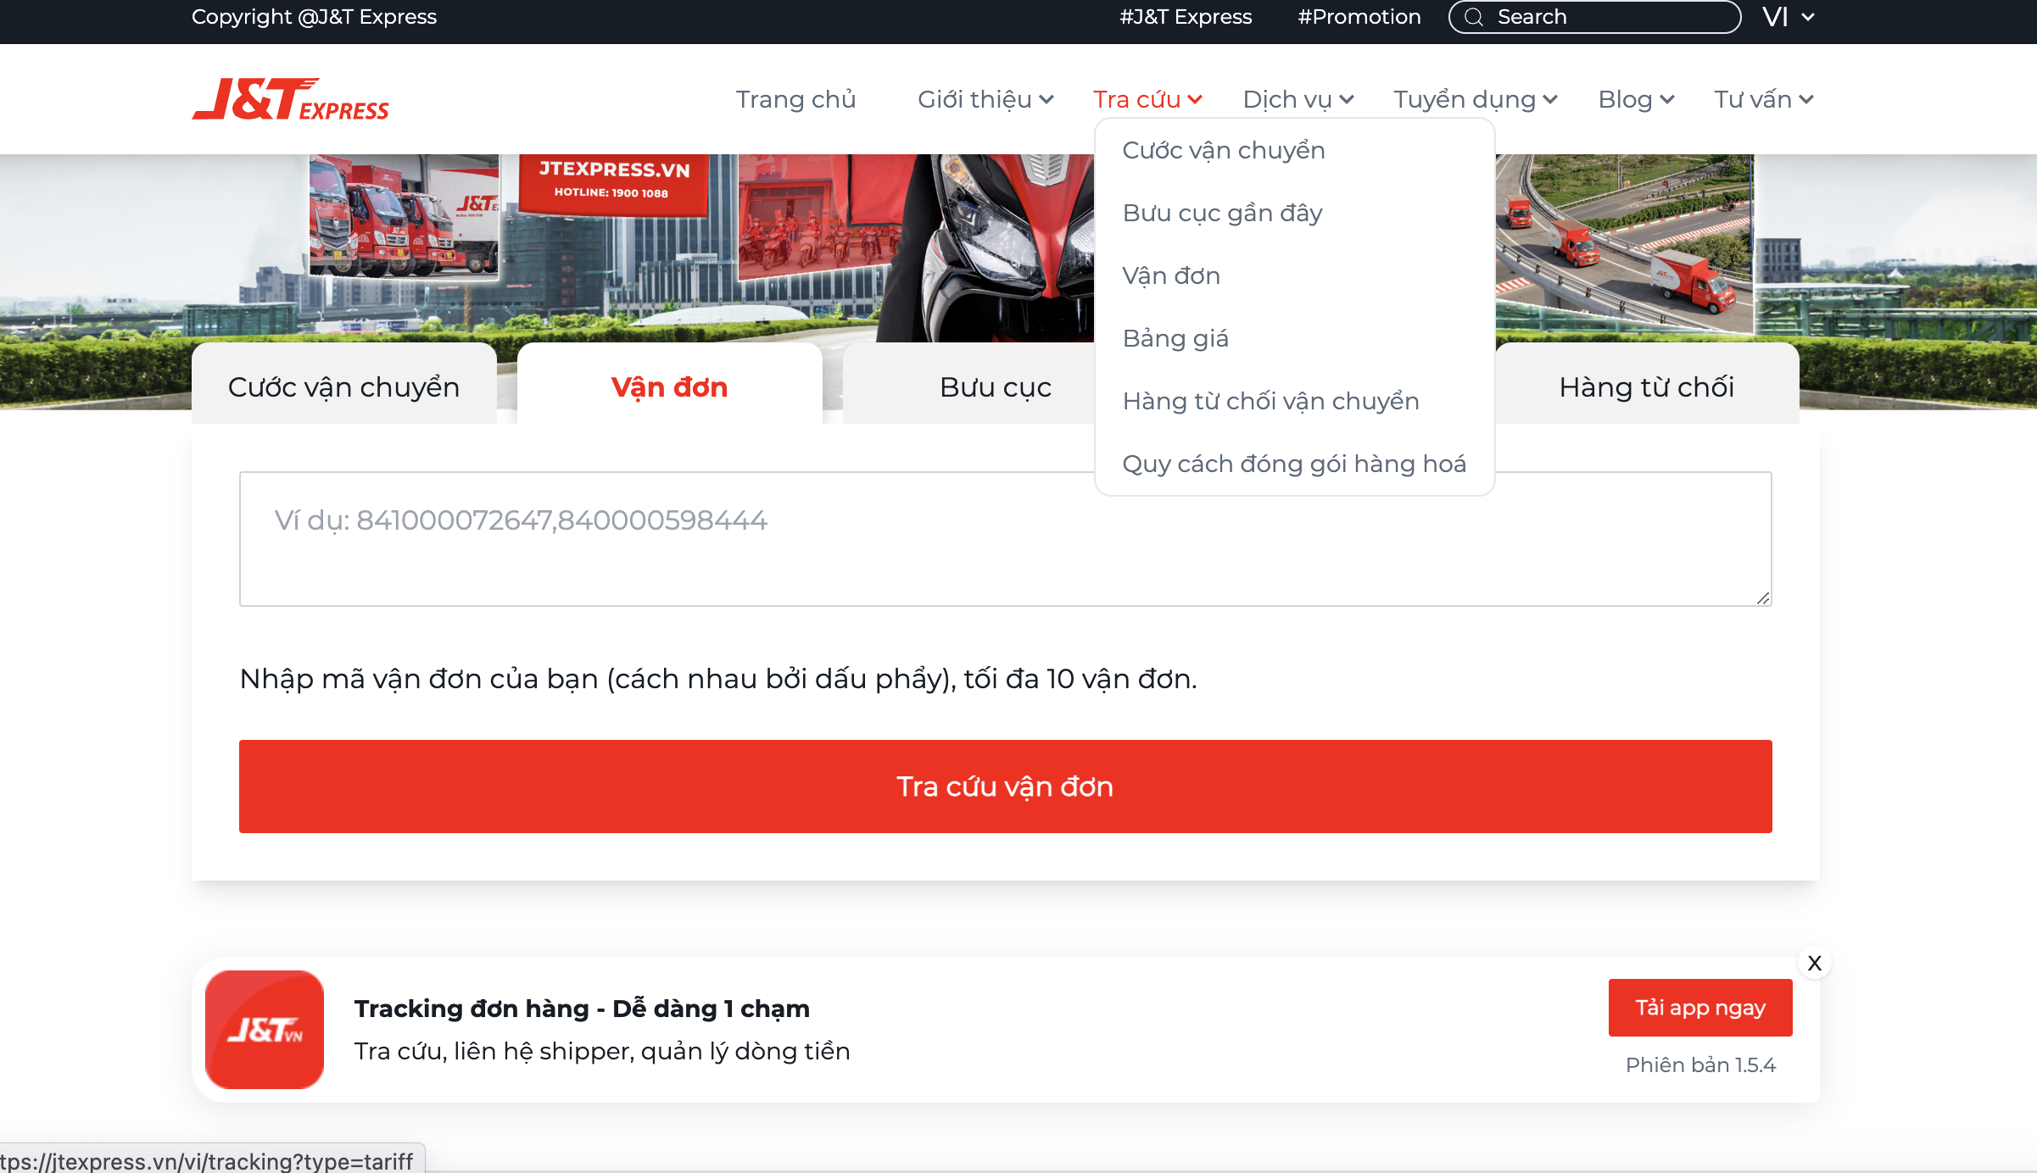
Task: Select Bưu cục gần đây menu item
Action: pos(1222,213)
